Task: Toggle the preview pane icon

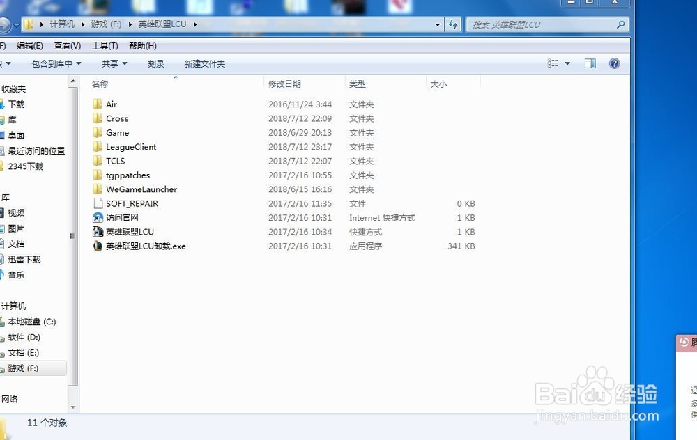Action: 590,63
